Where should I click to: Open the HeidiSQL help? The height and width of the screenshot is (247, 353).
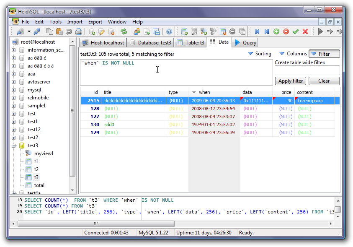point(169,31)
